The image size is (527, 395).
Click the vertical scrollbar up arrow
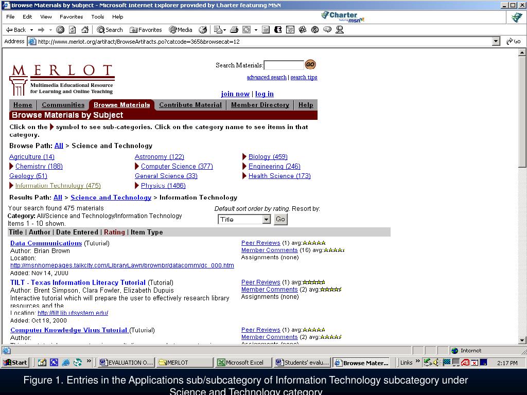[522, 52]
